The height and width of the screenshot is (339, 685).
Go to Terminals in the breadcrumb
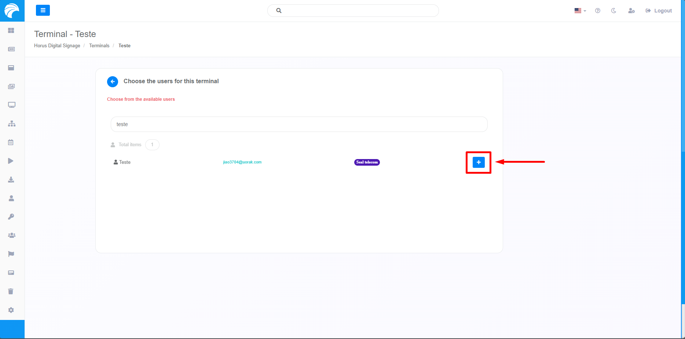99,45
